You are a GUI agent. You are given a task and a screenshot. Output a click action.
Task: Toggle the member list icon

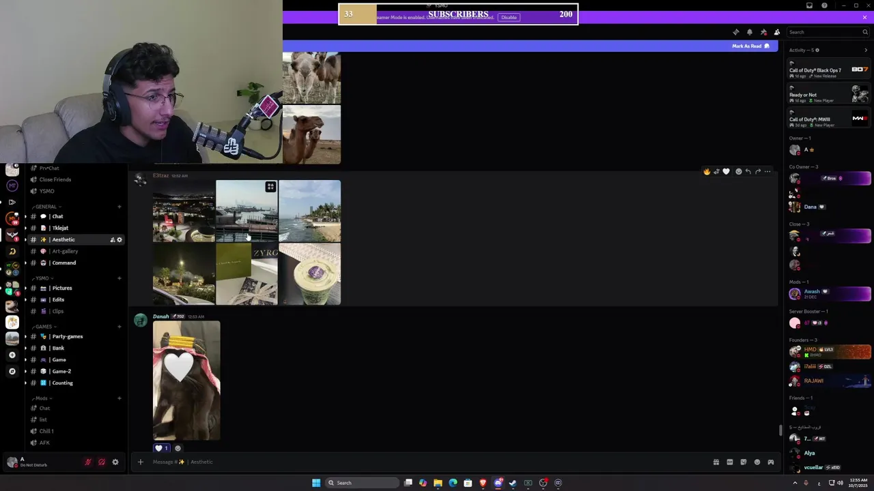(x=777, y=32)
